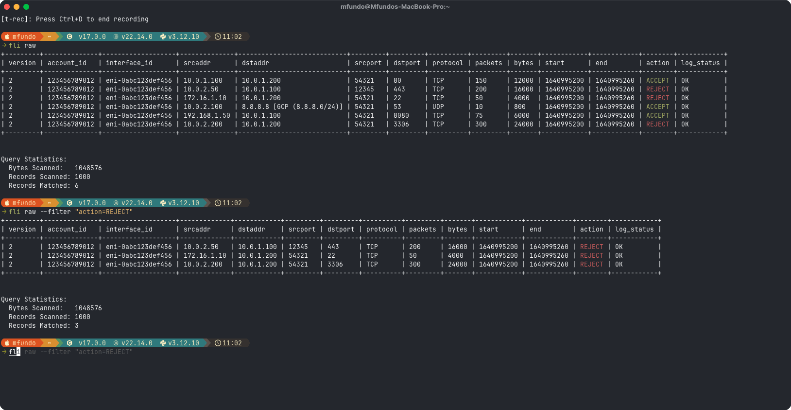This screenshot has height=410, width=791.
Task: Click the '[t-rec]: Press Ctrl+D to end recording' line
Action: pyautogui.click(x=75, y=19)
